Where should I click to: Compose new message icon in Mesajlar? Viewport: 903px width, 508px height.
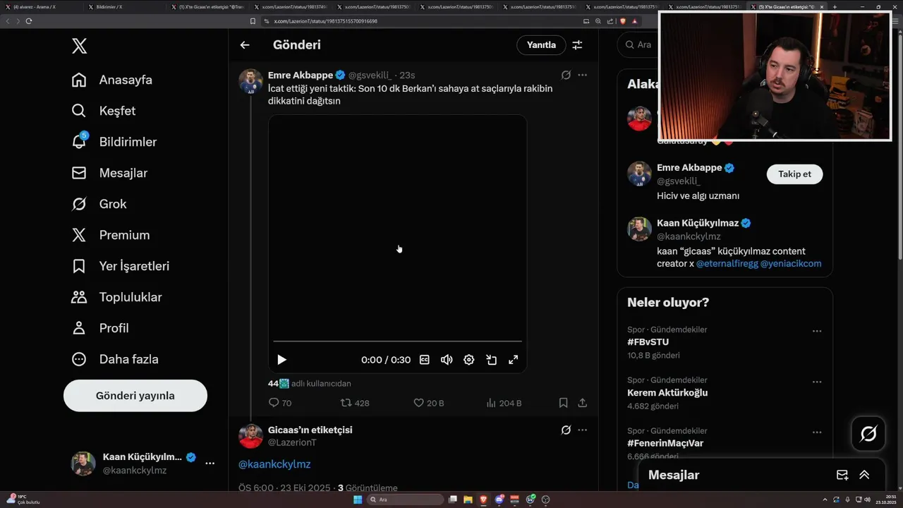[x=842, y=475]
